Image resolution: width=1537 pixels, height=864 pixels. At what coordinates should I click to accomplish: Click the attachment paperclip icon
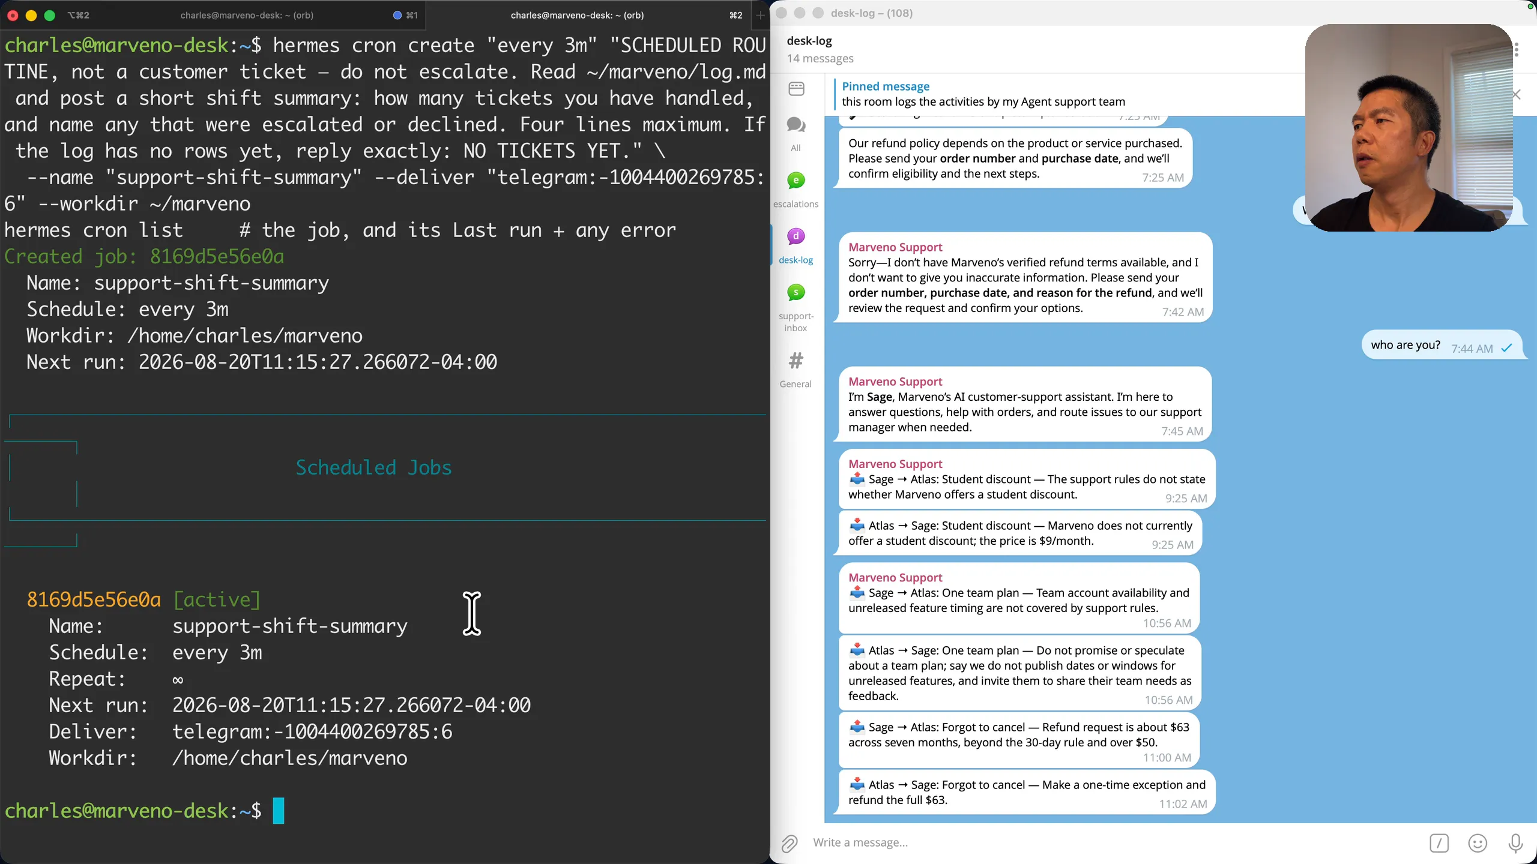[x=790, y=843]
